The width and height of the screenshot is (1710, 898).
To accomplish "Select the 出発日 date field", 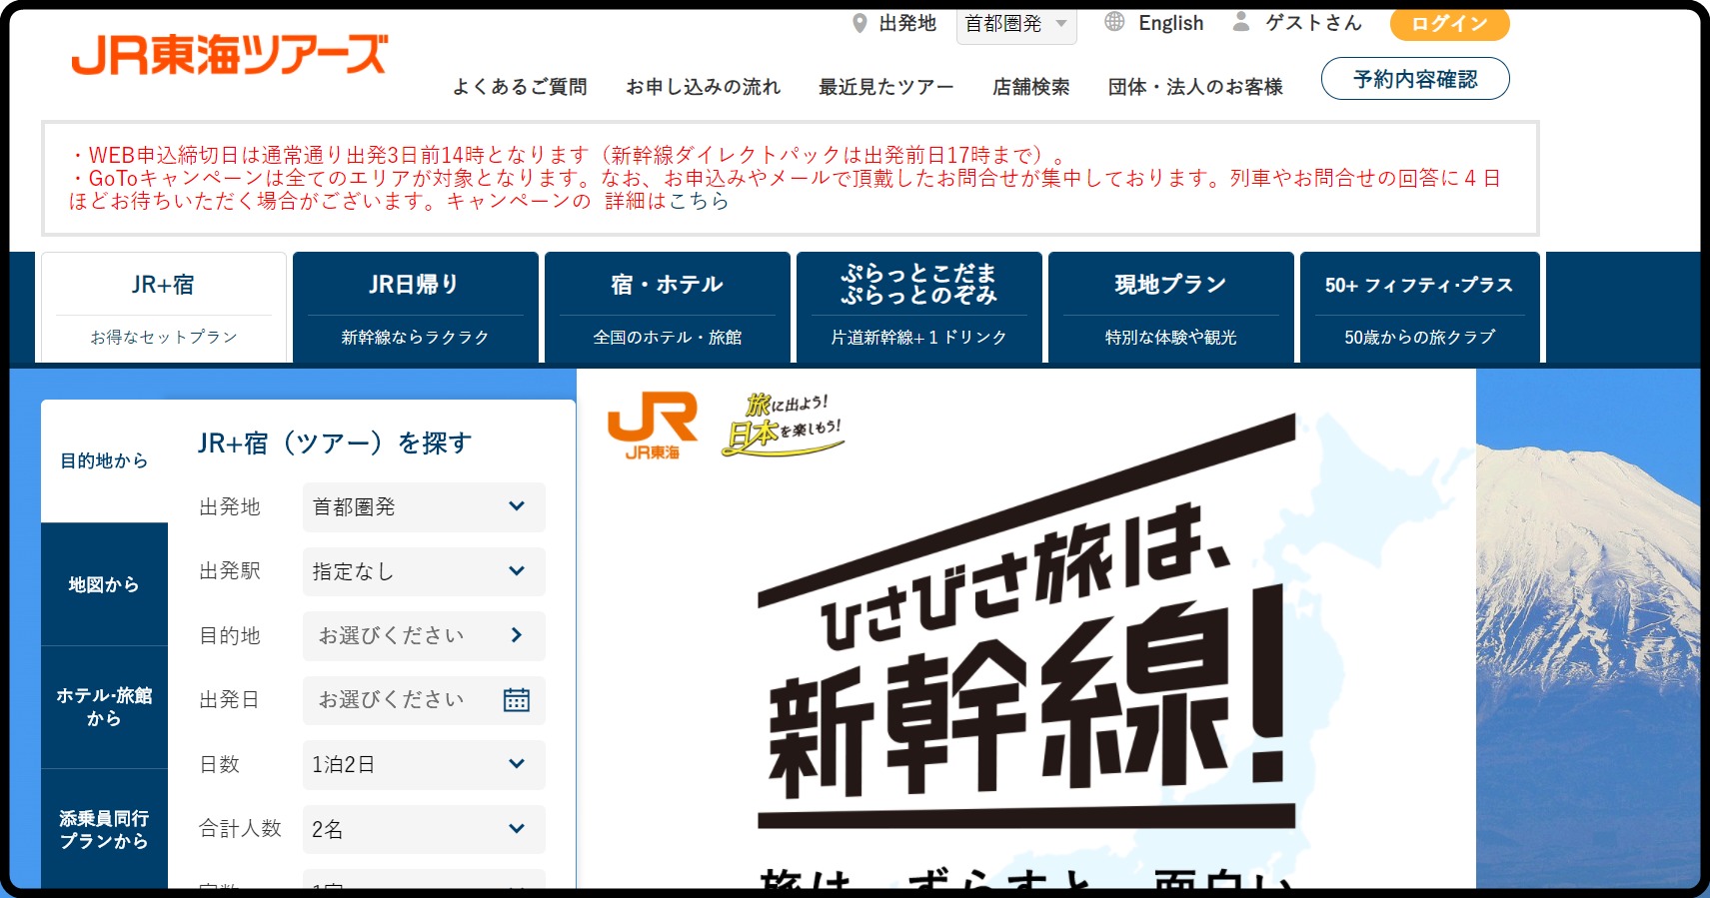I will (x=424, y=700).
